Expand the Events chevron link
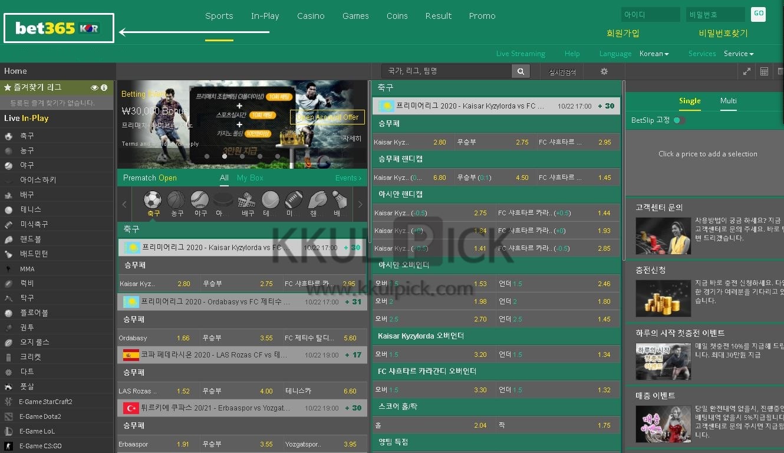 348,178
